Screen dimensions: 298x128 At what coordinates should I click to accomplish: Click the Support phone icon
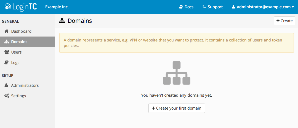point(204,7)
